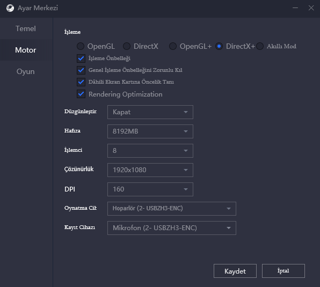320x287 pixels.
Task: Click the Ayar Merkezi app logo icon
Action: [x=10, y=8]
